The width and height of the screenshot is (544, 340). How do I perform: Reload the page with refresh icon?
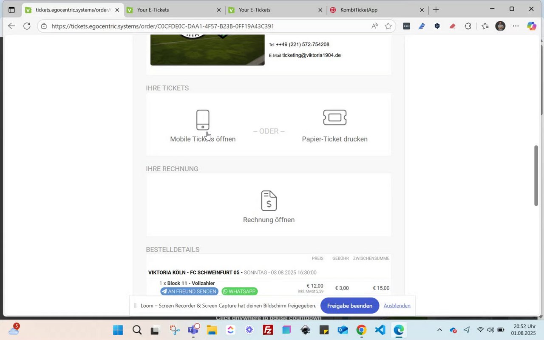pos(27,26)
